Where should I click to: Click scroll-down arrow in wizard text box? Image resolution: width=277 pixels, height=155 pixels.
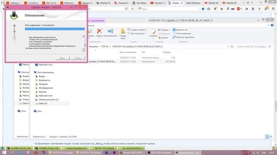(x=84, y=50)
